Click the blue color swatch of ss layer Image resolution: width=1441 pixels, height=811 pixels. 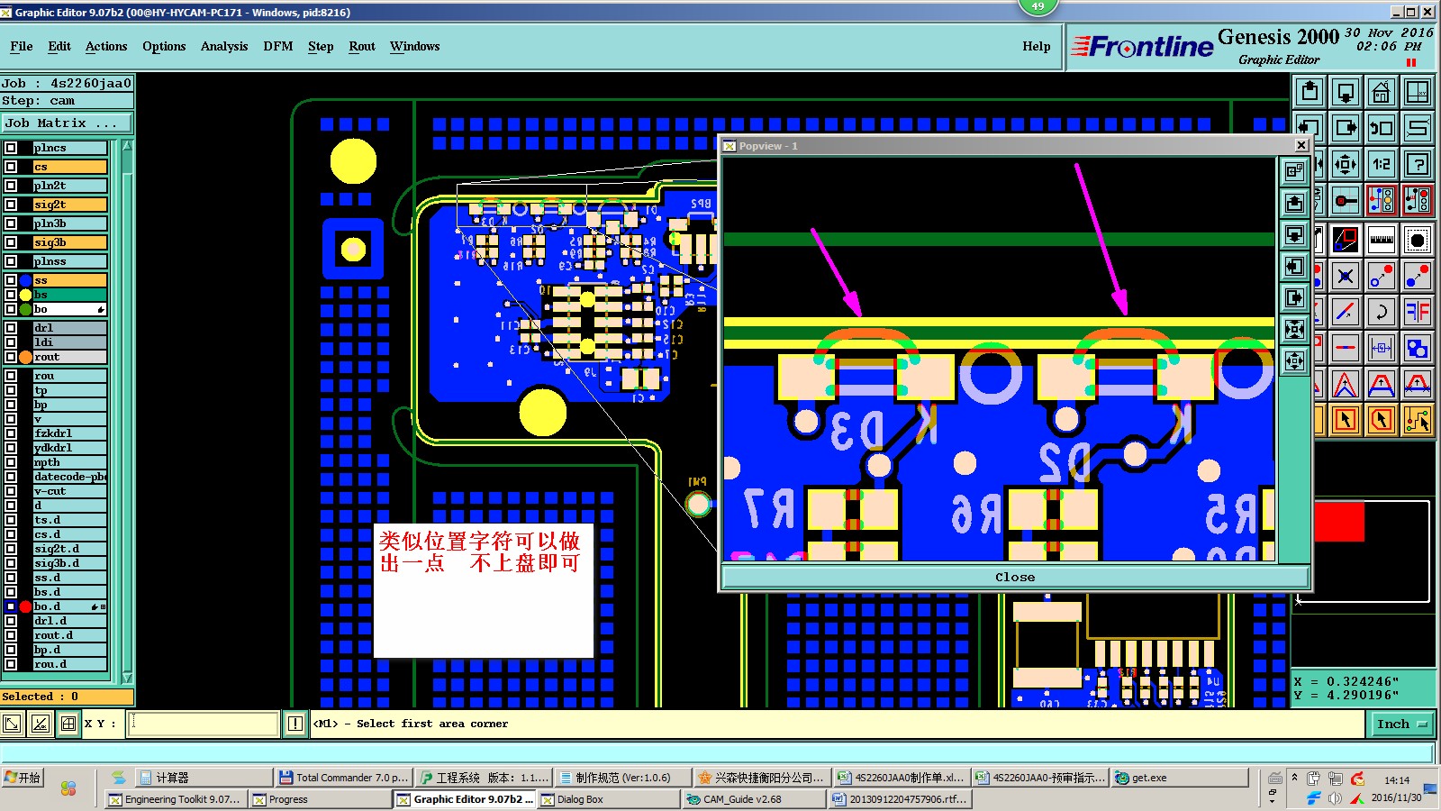[x=25, y=280]
